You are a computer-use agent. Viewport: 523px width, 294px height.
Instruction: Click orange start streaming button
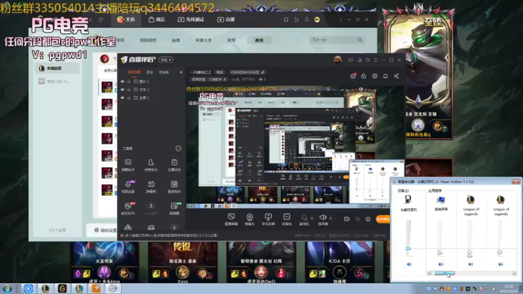click(x=382, y=219)
